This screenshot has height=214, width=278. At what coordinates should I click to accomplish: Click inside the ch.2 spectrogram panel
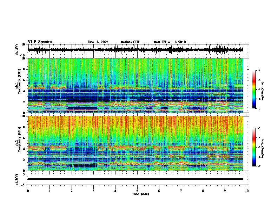click(x=135, y=143)
